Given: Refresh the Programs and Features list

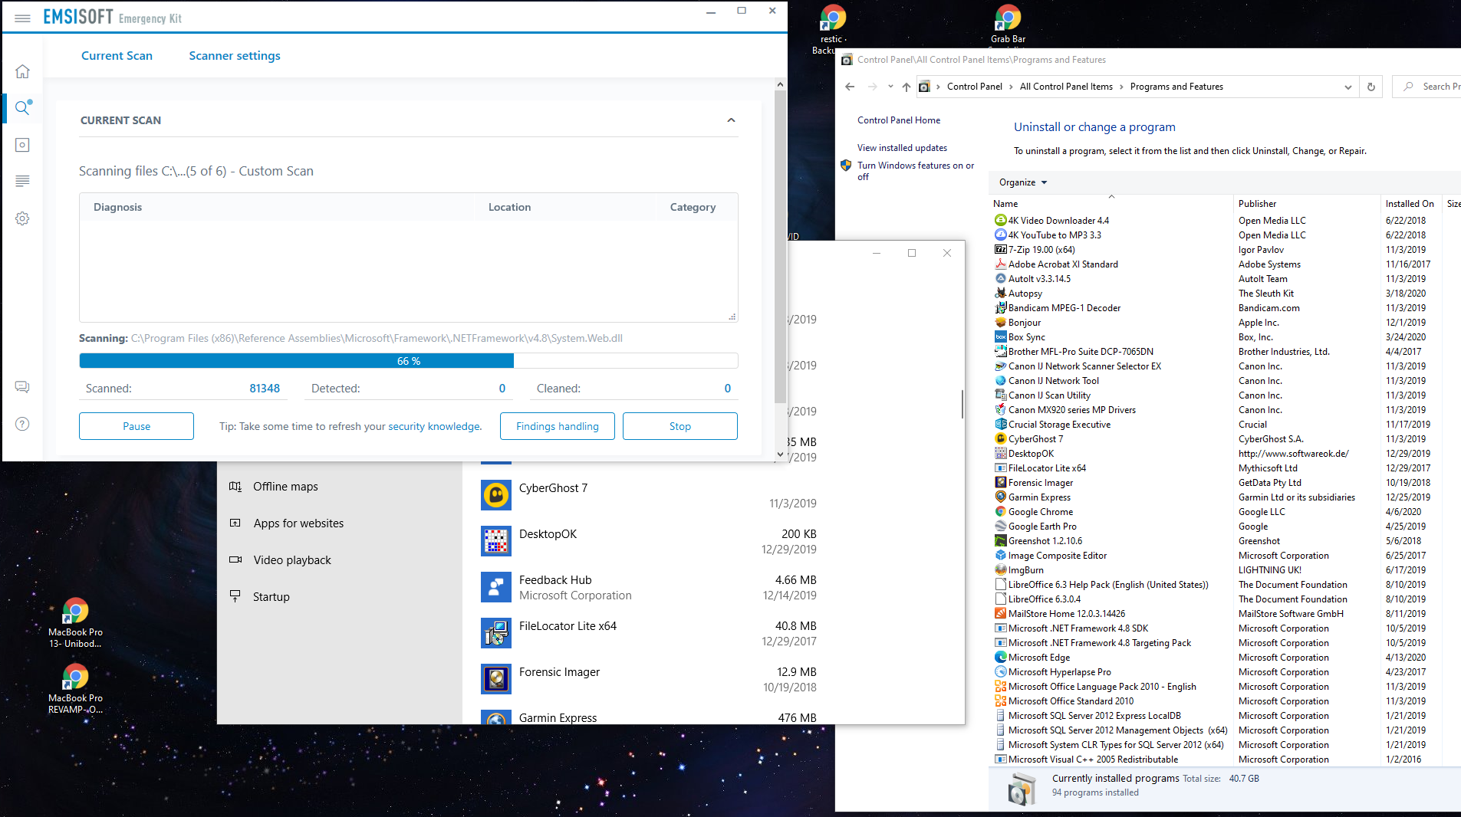Looking at the screenshot, I should coord(1371,87).
